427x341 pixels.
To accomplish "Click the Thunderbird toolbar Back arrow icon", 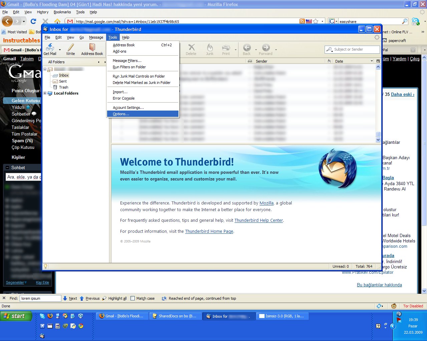I will tap(247, 47).
